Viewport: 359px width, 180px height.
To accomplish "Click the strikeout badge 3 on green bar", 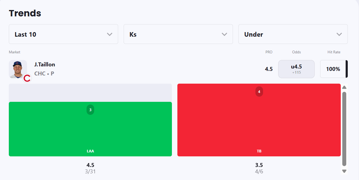I will pos(90,110).
